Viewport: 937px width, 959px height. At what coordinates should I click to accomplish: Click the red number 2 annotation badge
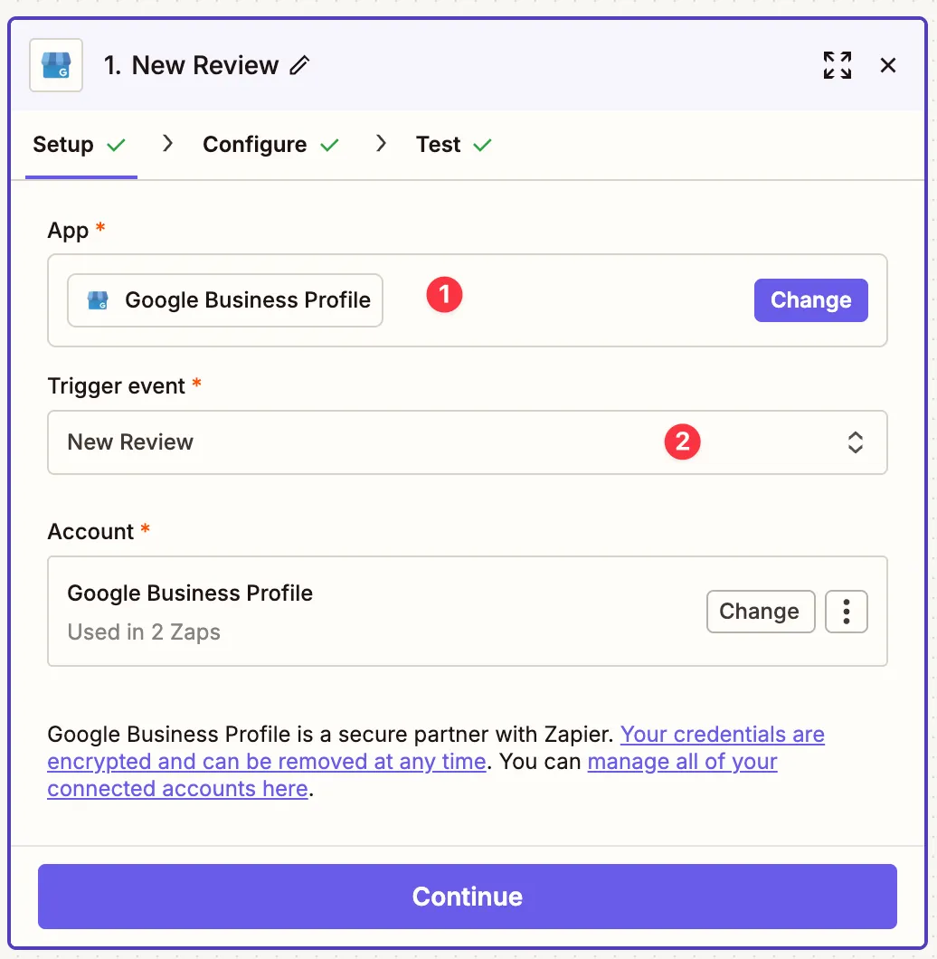pyautogui.click(x=683, y=442)
